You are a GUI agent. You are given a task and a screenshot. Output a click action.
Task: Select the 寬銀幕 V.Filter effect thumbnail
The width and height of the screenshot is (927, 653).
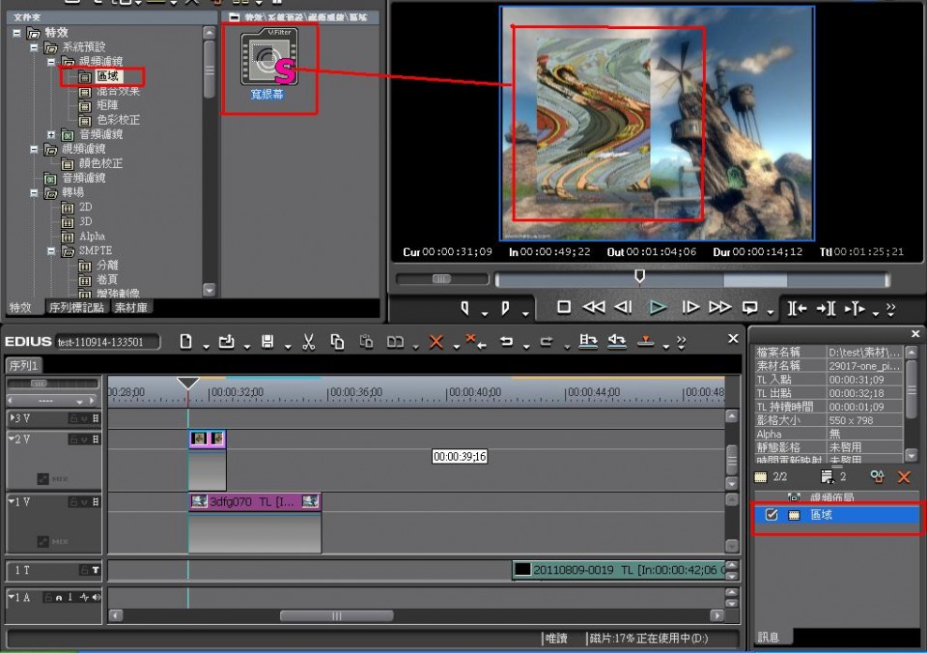point(269,58)
